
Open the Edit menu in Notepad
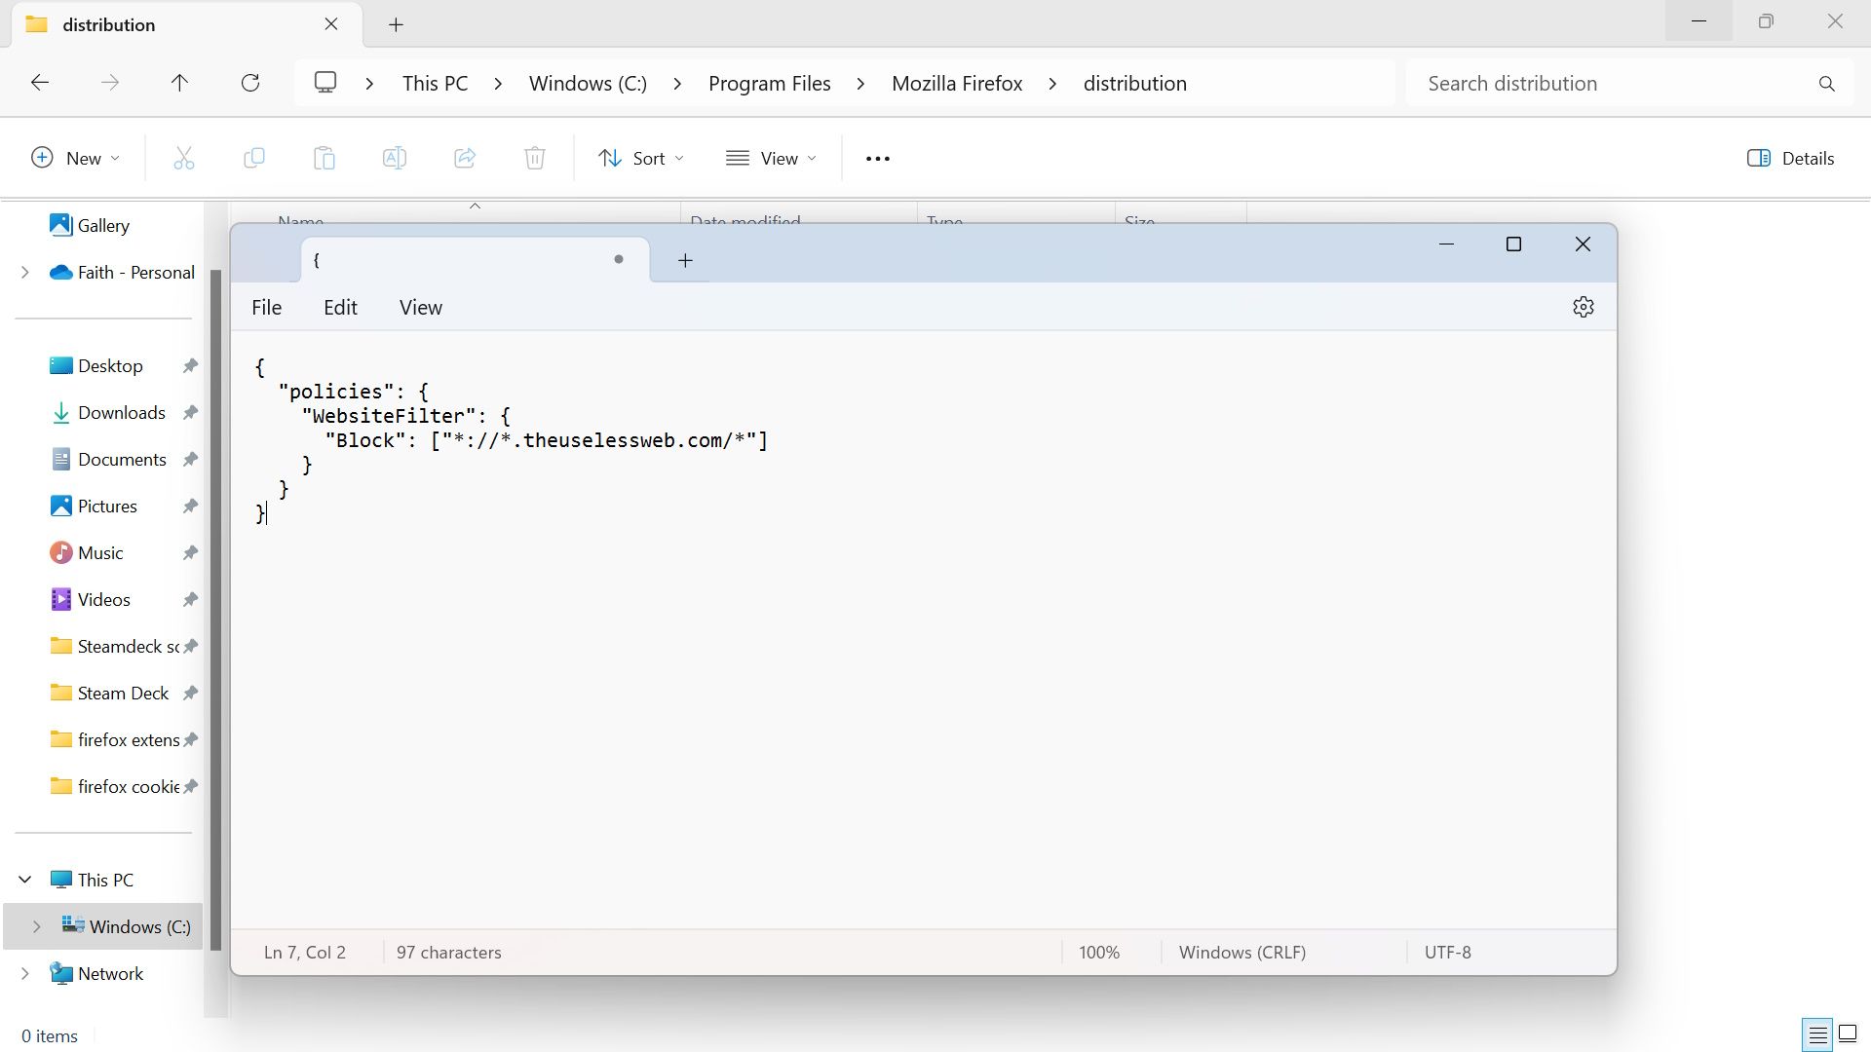coord(339,307)
